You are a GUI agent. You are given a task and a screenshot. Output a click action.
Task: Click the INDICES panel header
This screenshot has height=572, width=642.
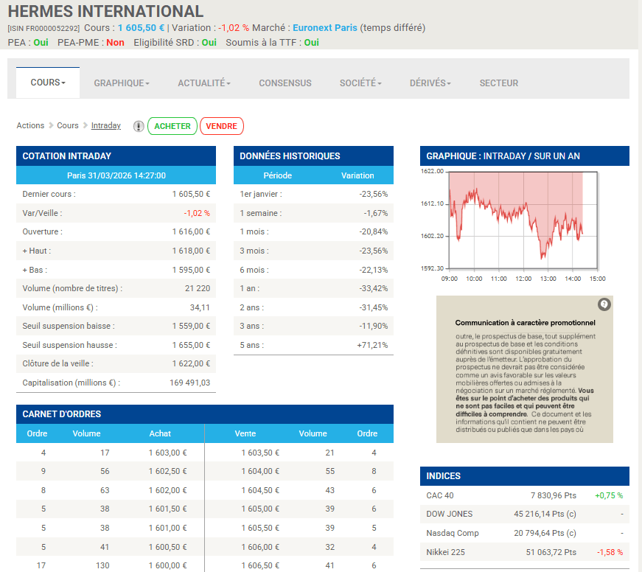[525, 475]
